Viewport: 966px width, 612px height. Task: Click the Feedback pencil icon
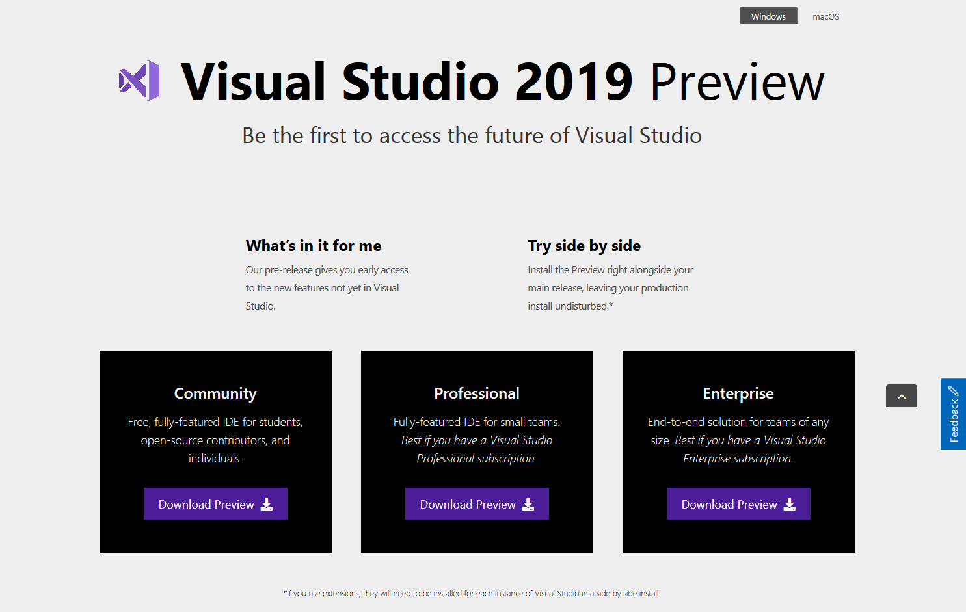pyautogui.click(x=954, y=391)
